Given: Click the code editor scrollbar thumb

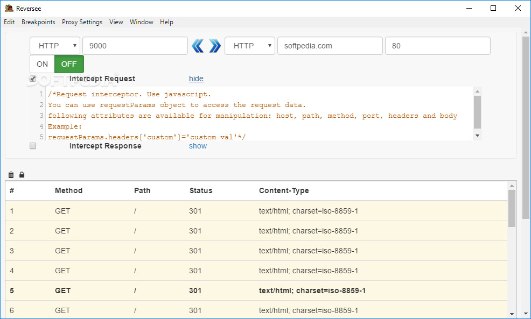Looking at the screenshot, I should (x=477, y=112).
